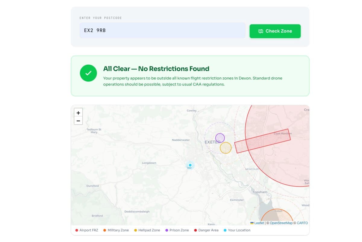The height and width of the screenshot is (242, 362).
Task: Click the yellow Helipad Zone circle near Exeter
Action: pos(226,147)
